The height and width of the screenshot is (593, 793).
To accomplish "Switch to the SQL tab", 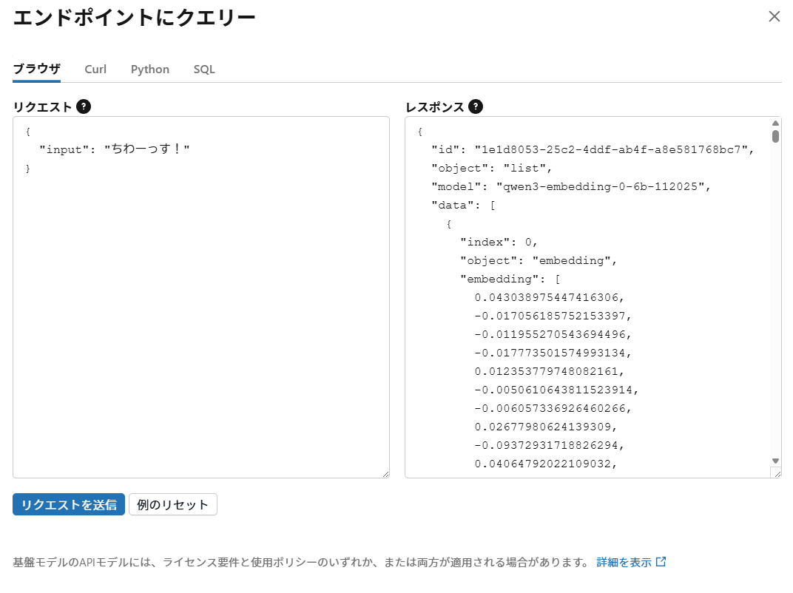I will coord(203,69).
